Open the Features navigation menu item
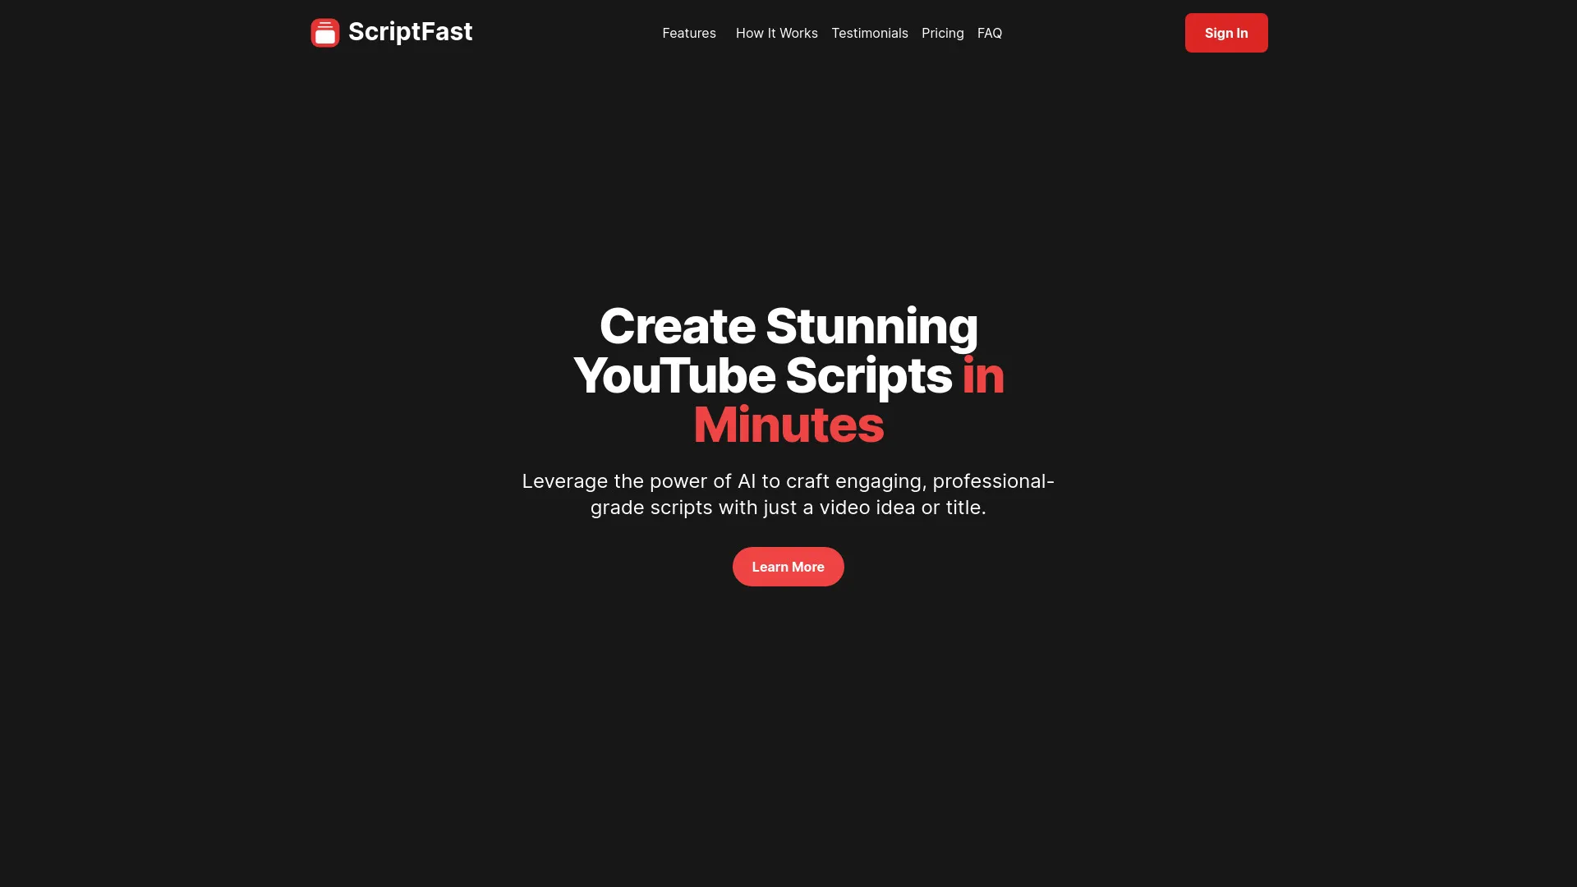This screenshot has width=1577, height=887. tap(691, 33)
